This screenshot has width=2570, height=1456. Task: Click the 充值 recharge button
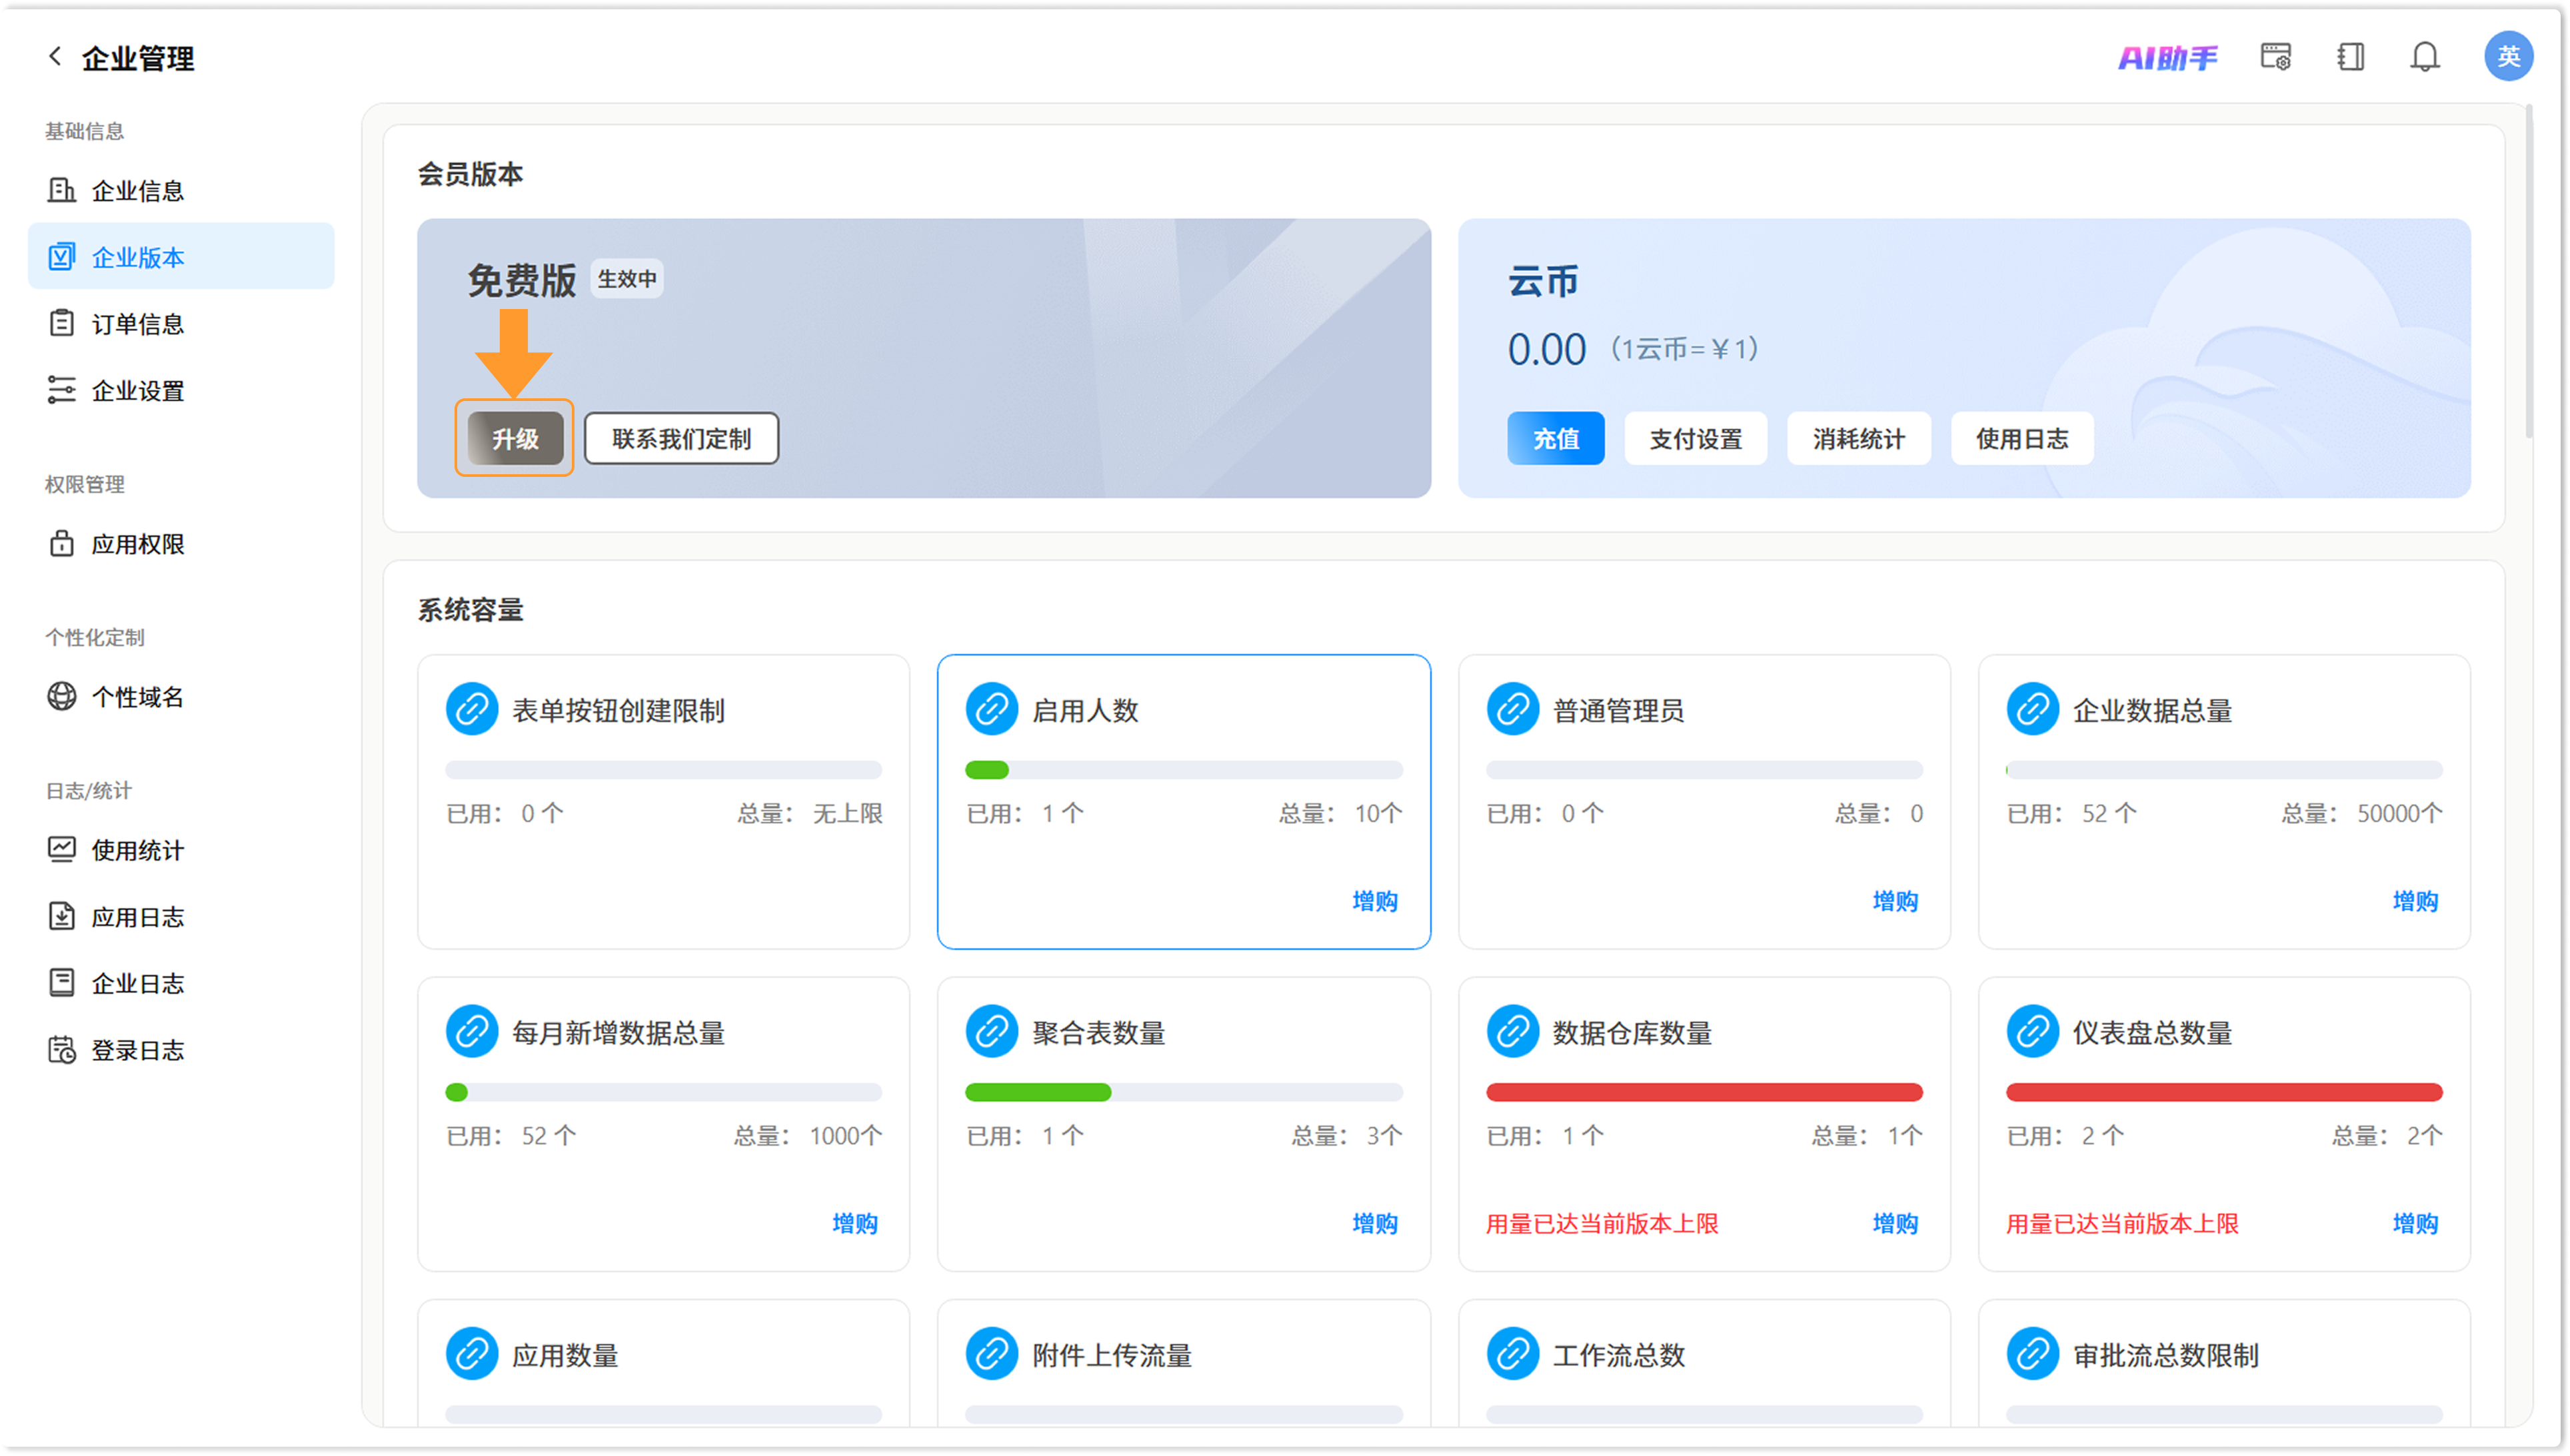point(1556,438)
